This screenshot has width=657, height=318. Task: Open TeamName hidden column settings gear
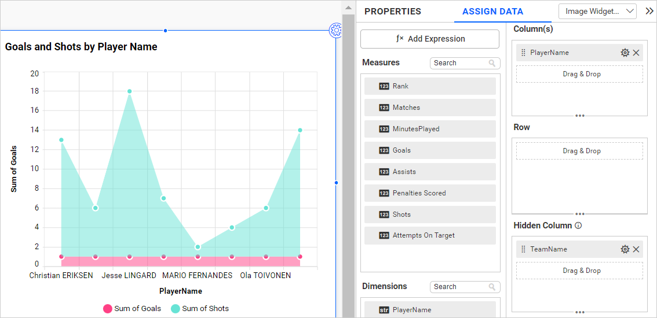625,249
